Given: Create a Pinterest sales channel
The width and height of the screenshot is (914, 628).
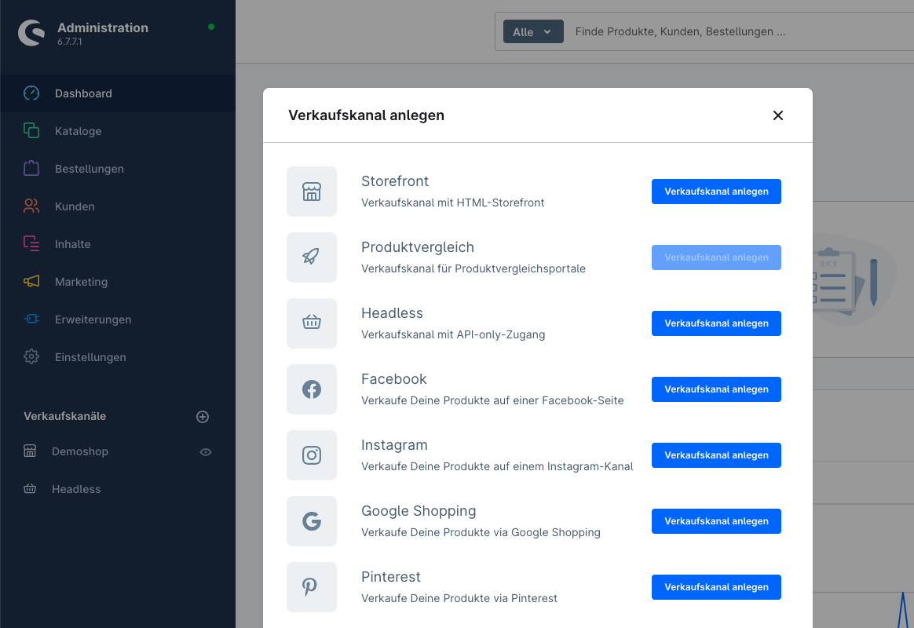Looking at the screenshot, I should pos(716,587).
